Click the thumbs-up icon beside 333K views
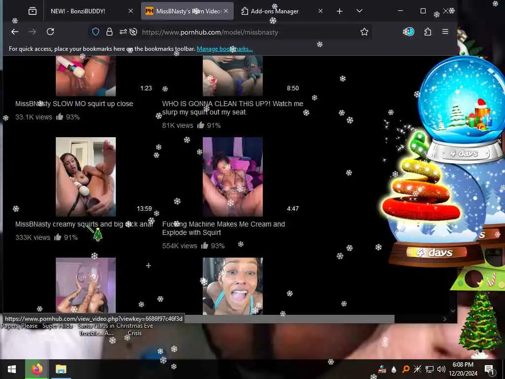This screenshot has width=505, height=379. pos(58,237)
